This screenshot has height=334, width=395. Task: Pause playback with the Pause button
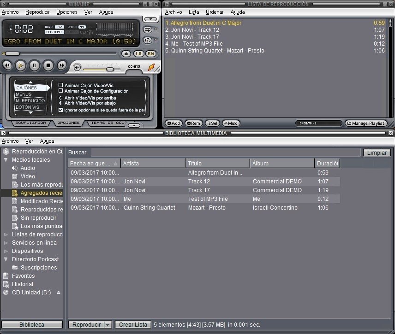[x=34, y=65]
